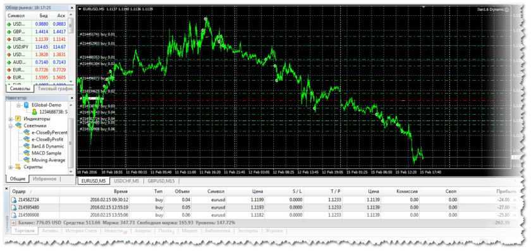Click the Moving Average advisor icon
The height and width of the screenshot is (251, 531).
click(x=27, y=160)
